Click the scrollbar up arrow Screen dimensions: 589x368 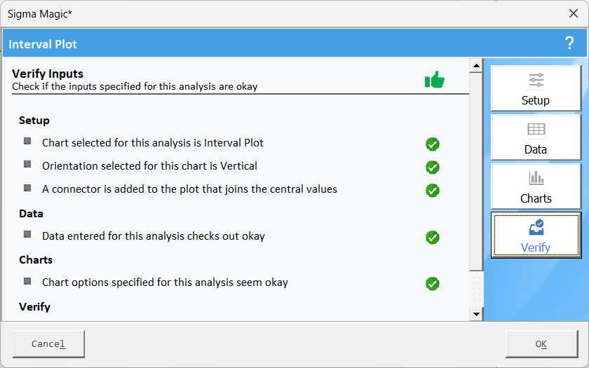tap(476, 66)
